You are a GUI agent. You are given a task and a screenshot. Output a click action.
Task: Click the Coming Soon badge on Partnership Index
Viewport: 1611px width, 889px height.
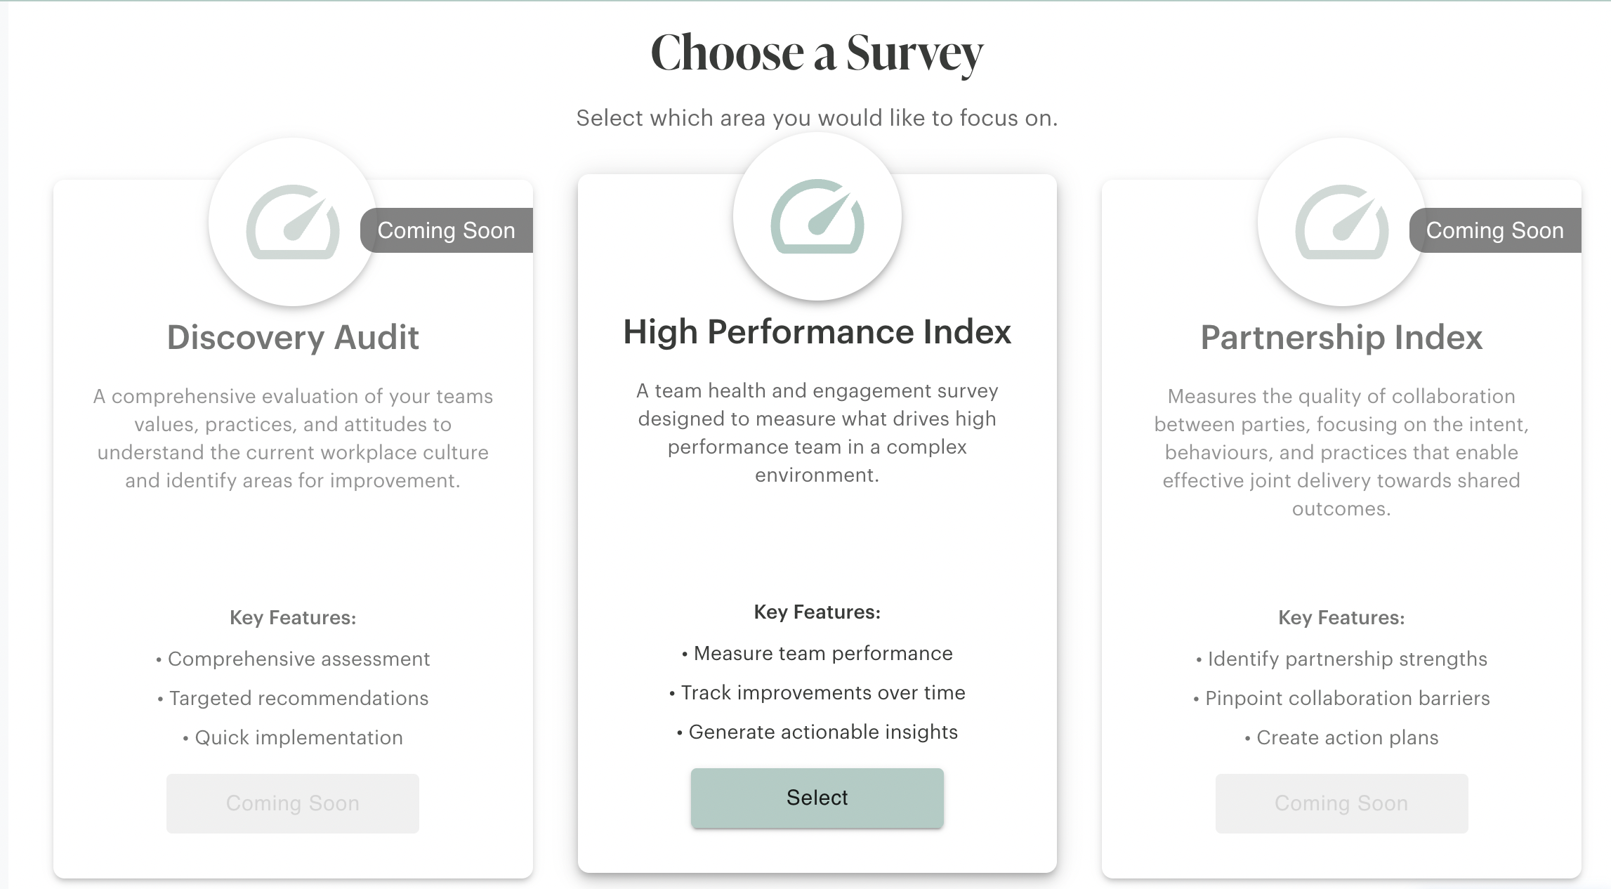point(1495,230)
